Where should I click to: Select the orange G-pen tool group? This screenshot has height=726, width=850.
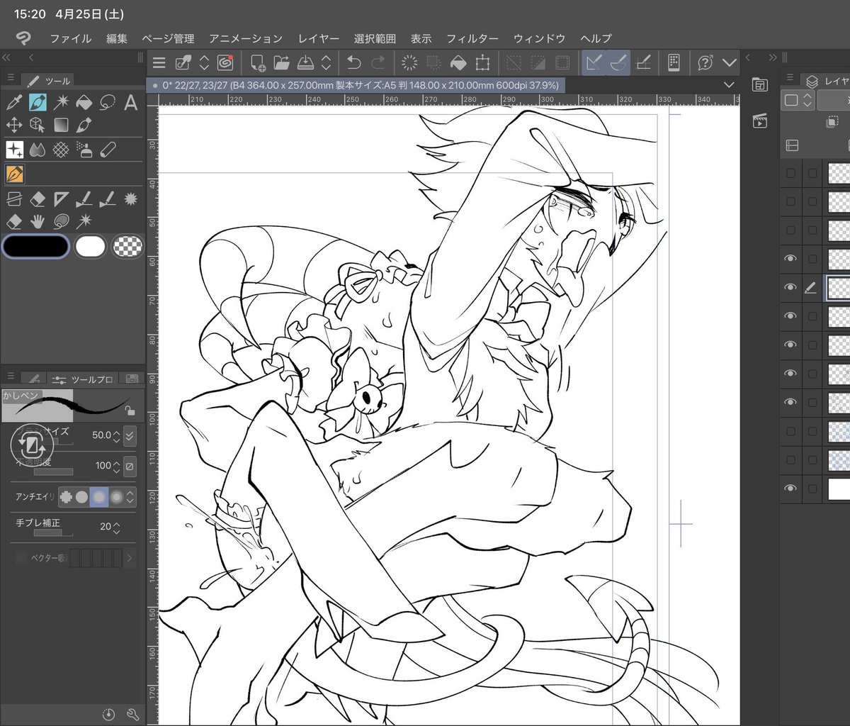(x=15, y=174)
